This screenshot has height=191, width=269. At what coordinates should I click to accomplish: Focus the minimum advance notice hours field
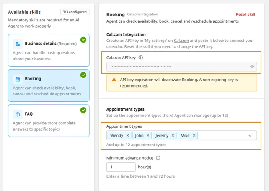pyautogui.click(x=121, y=167)
